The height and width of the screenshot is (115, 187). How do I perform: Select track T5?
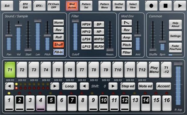pyautogui.click(x=58, y=70)
